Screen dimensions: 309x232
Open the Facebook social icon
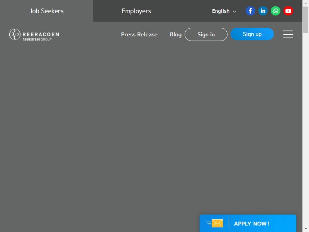(x=250, y=11)
